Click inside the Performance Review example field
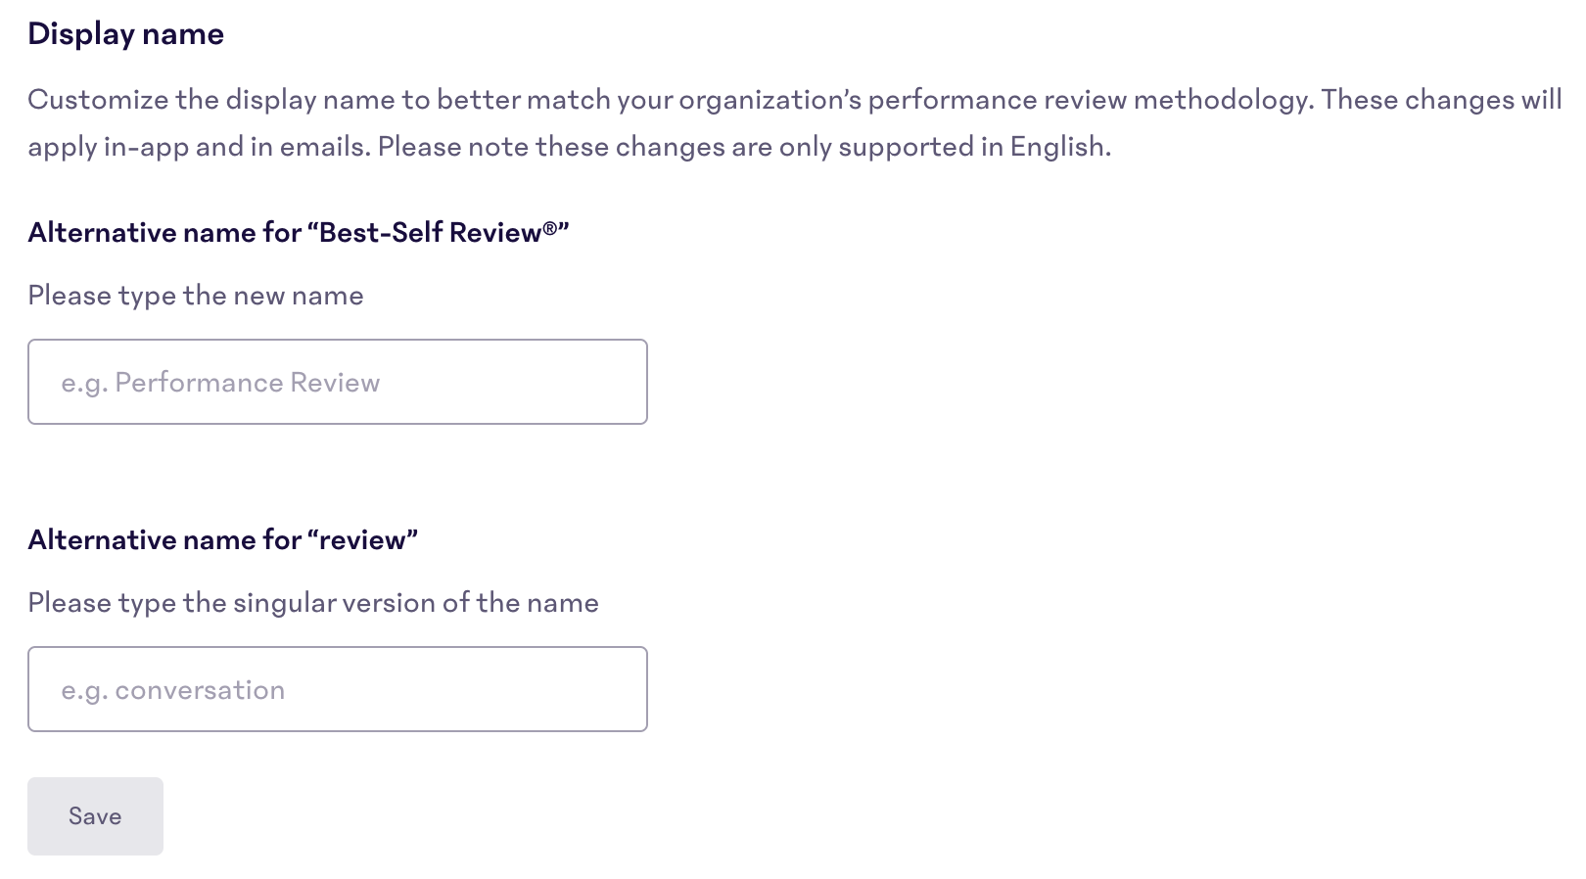 click(338, 382)
